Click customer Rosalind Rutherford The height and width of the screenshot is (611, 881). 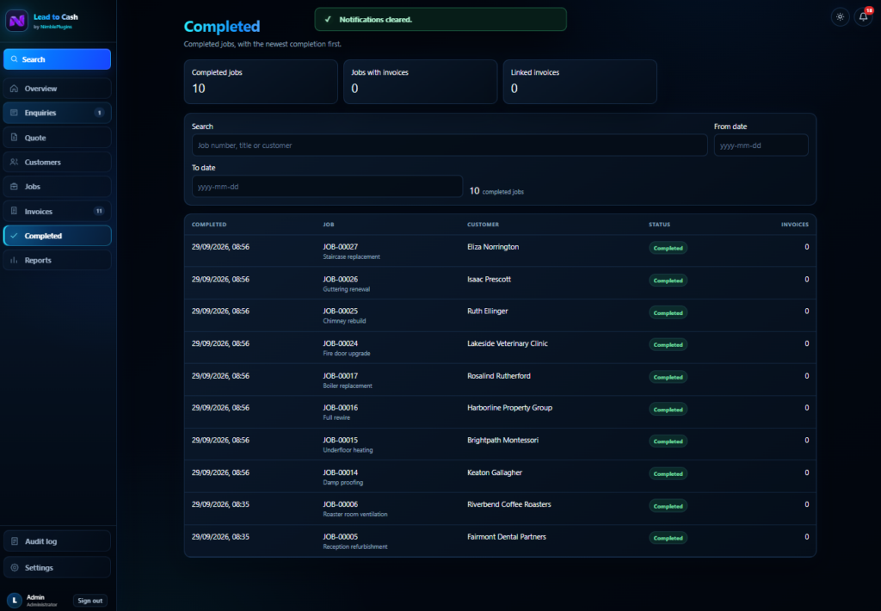[498, 375]
